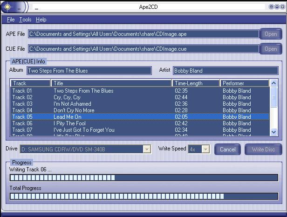287x217 pixels.
Task: Sort by the Time-Length column header
Action: 196,83
